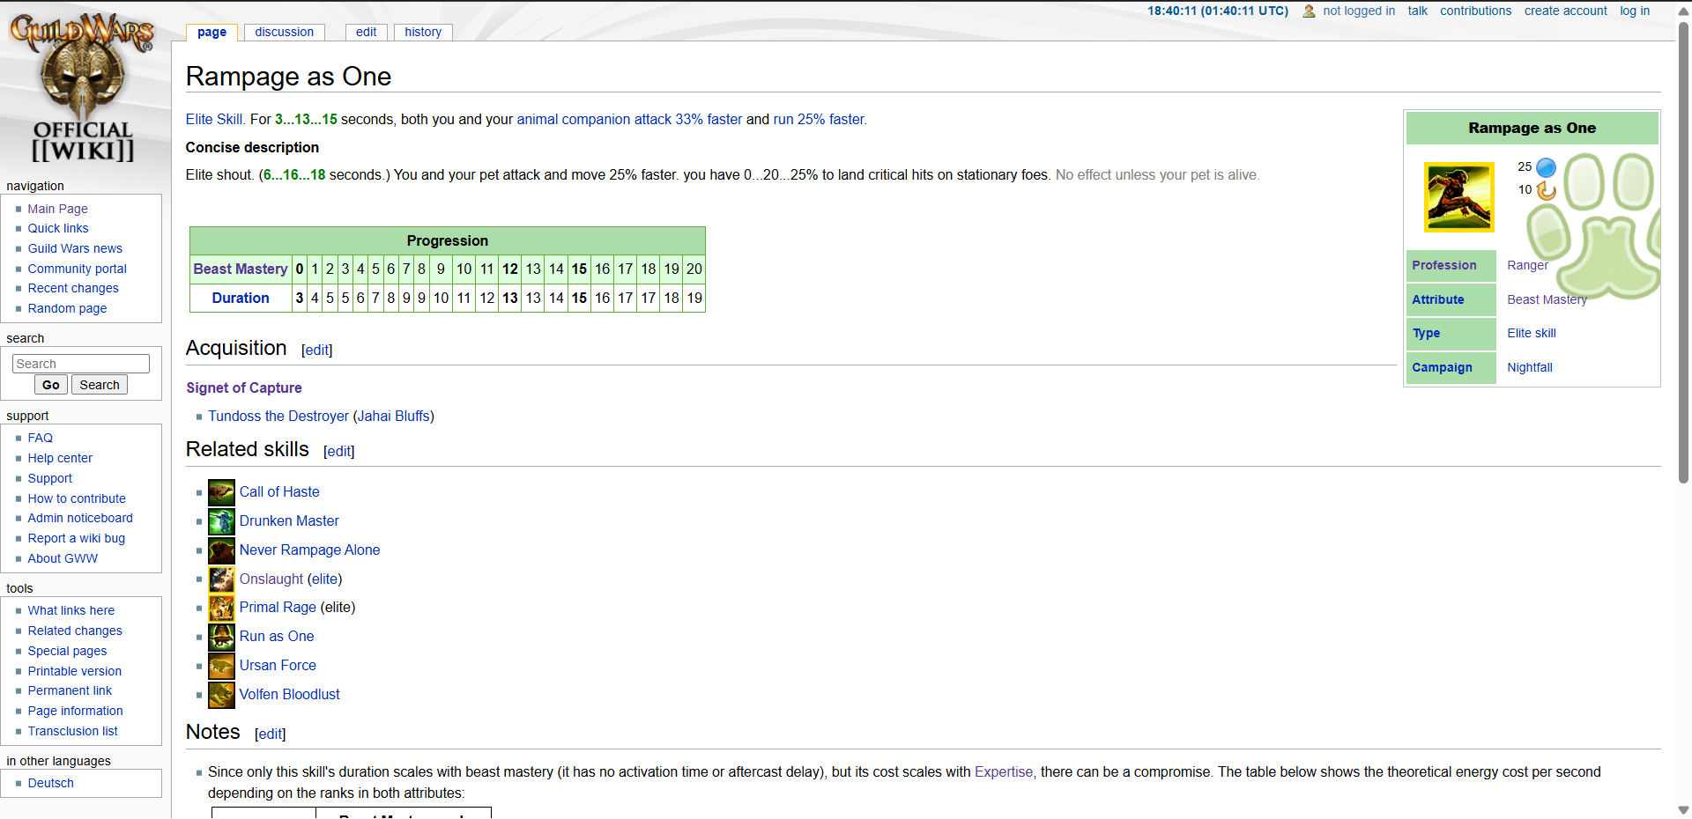Open Page information link
The width and height of the screenshot is (1692, 819).
tap(75, 711)
